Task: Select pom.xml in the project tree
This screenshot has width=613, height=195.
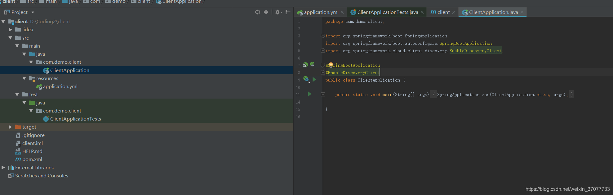Action: pos(32,159)
